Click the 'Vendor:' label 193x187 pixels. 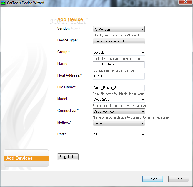tap(64, 28)
